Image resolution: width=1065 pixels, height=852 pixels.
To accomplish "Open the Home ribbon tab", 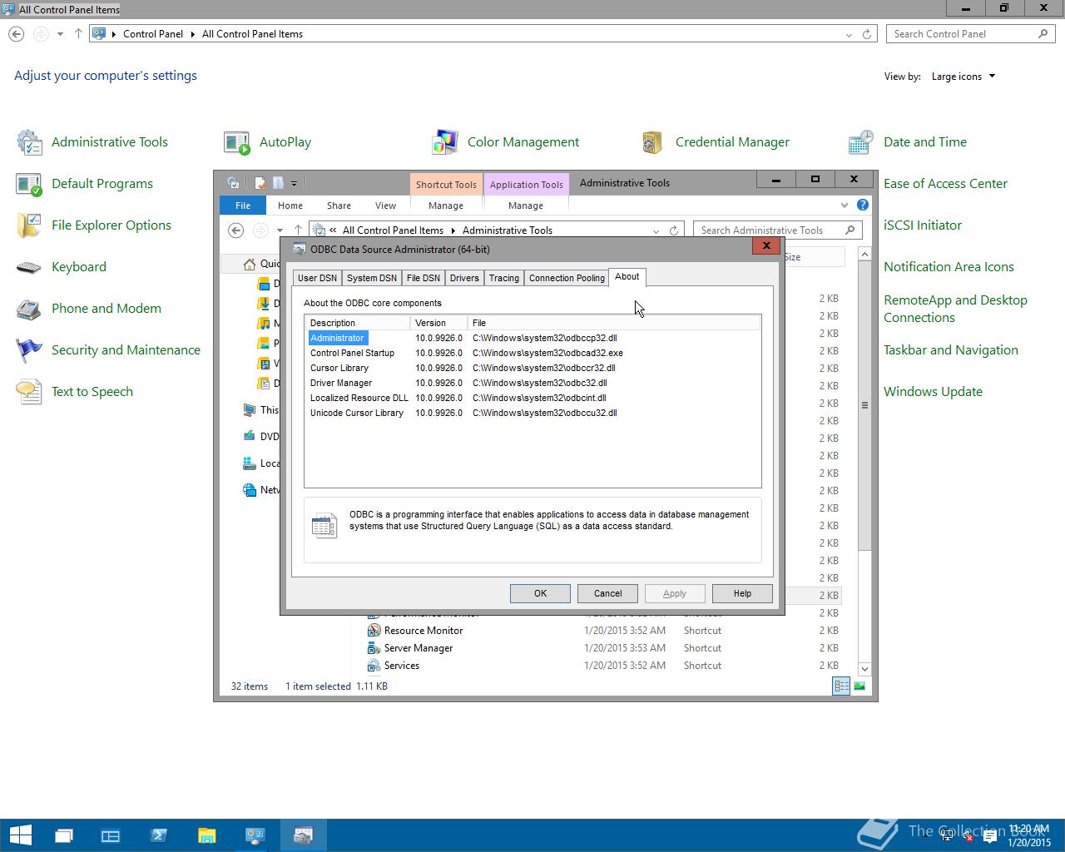I will click(x=290, y=206).
